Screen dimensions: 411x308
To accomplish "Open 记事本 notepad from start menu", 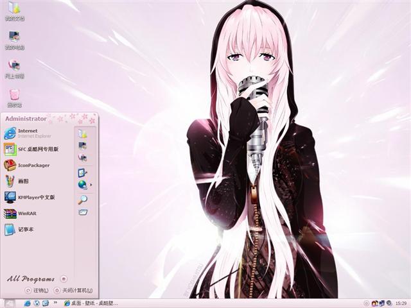I will pos(19,230).
